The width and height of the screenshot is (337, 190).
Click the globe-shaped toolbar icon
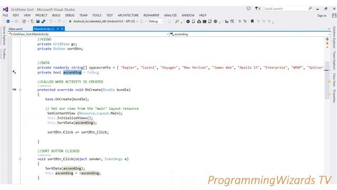click(x=215, y=21)
